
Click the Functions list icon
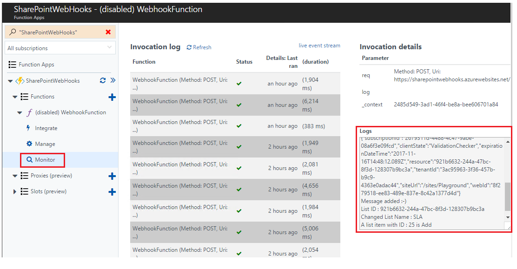click(x=24, y=97)
